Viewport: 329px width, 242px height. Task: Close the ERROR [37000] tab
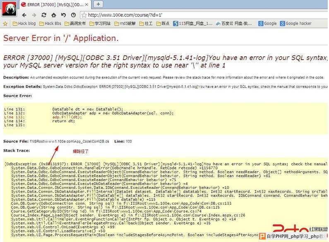tap(86, 5)
